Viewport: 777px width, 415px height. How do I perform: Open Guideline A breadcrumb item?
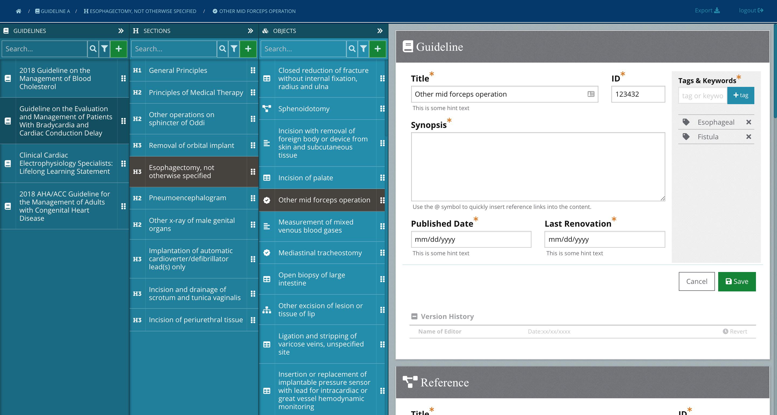[x=53, y=11]
